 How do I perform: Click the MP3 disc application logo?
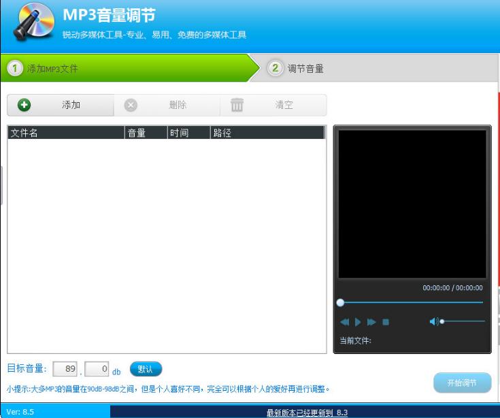click(33, 22)
